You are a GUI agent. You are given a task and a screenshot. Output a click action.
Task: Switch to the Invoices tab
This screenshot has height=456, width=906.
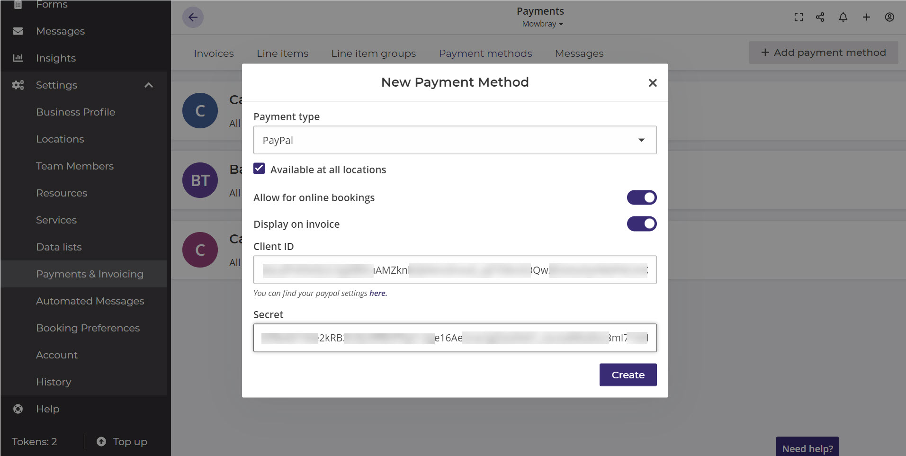pos(214,54)
